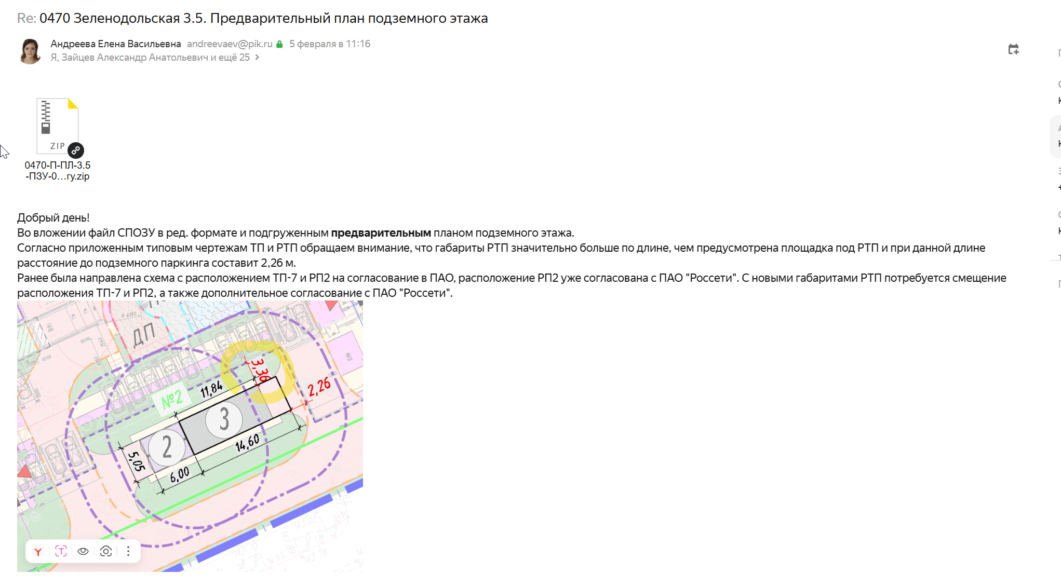Click the yellow highlighted circle on plan image
Screen dimensions: 1061x588
(257, 371)
